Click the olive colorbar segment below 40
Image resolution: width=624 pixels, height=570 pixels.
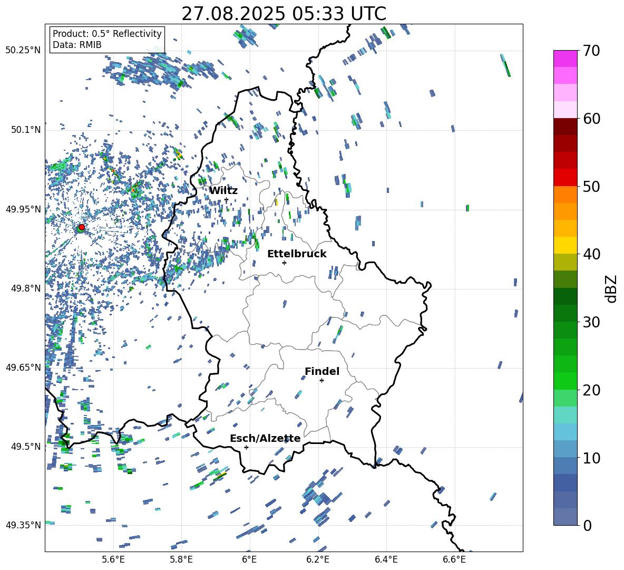coord(565,262)
